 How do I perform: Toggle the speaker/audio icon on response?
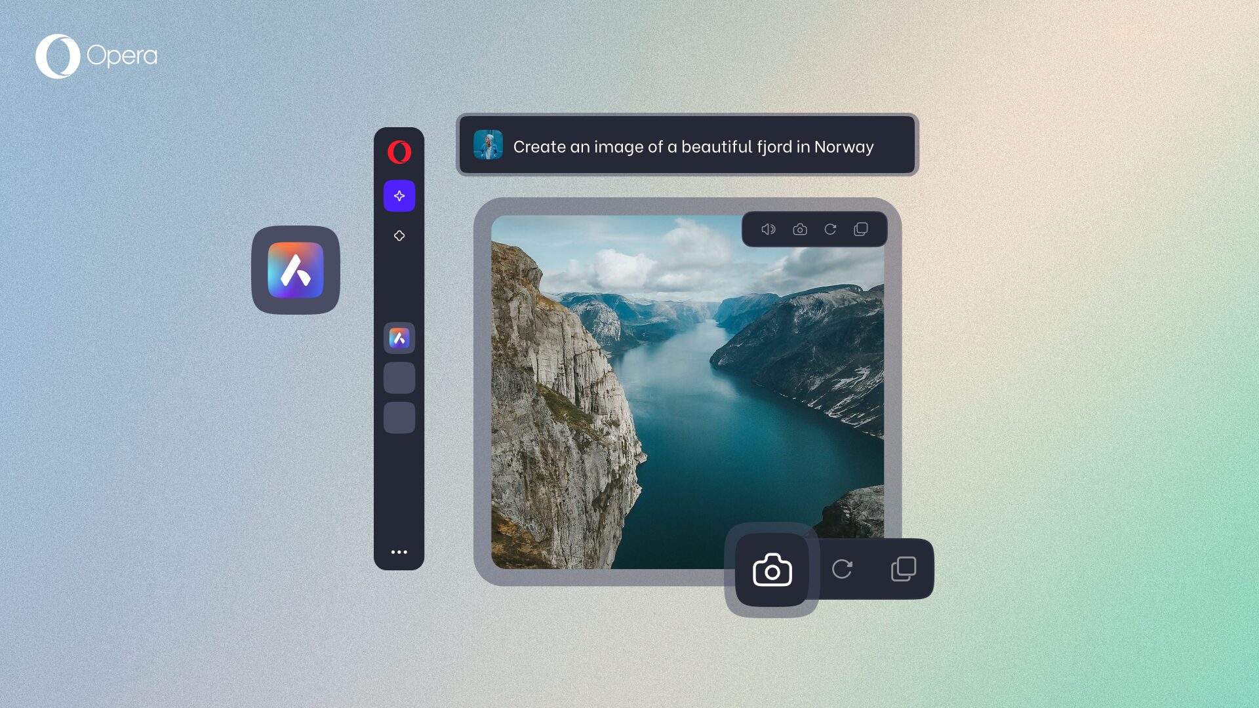pyautogui.click(x=768, y=229)
